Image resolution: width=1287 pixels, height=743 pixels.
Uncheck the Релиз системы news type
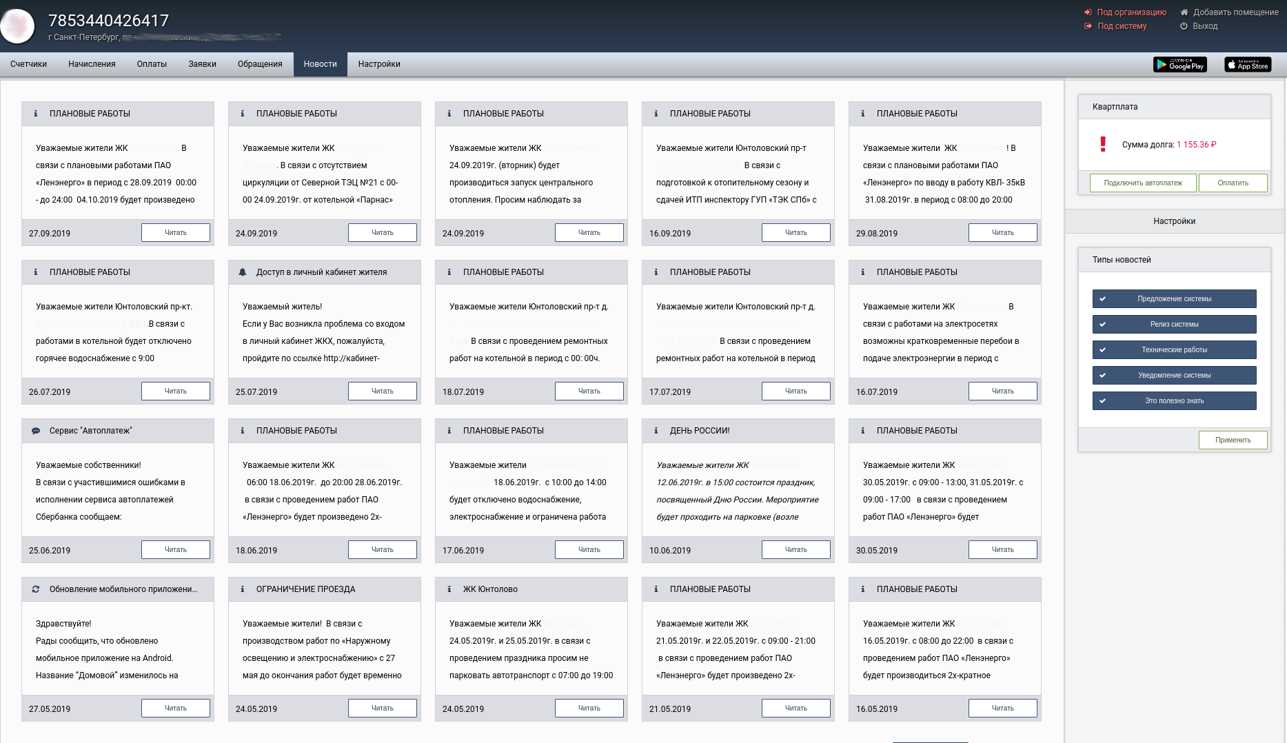coord(1174,325)
